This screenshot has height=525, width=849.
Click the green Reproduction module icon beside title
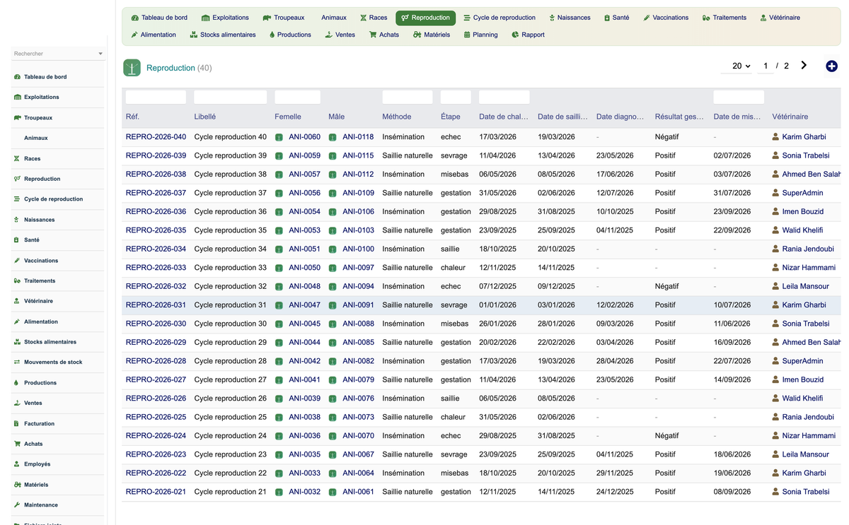pyautogui.click(x=132, y=67)
